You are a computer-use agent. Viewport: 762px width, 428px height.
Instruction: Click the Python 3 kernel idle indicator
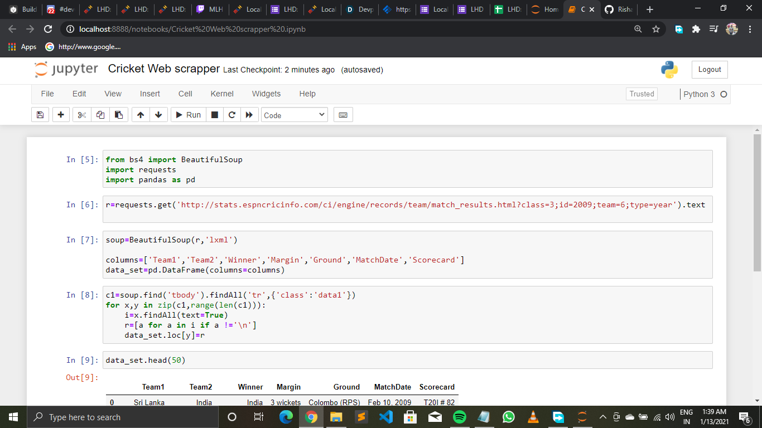724,94
